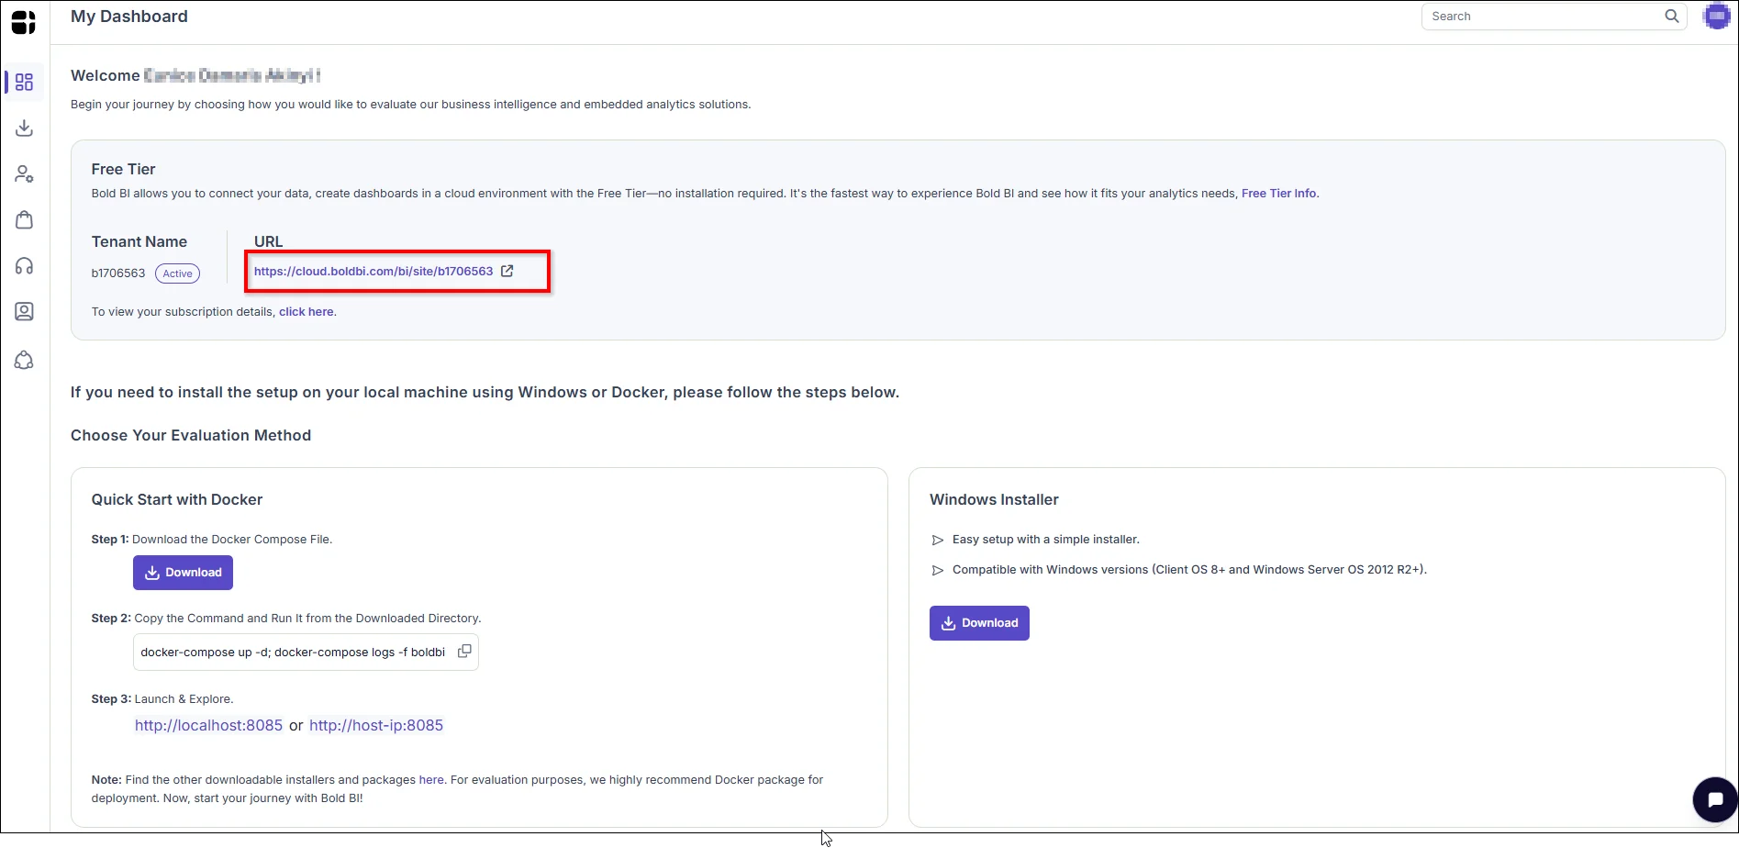This screenshot has width=1739, height=859.
Task: Open the user profile avatar
Action: [1717, 17]
